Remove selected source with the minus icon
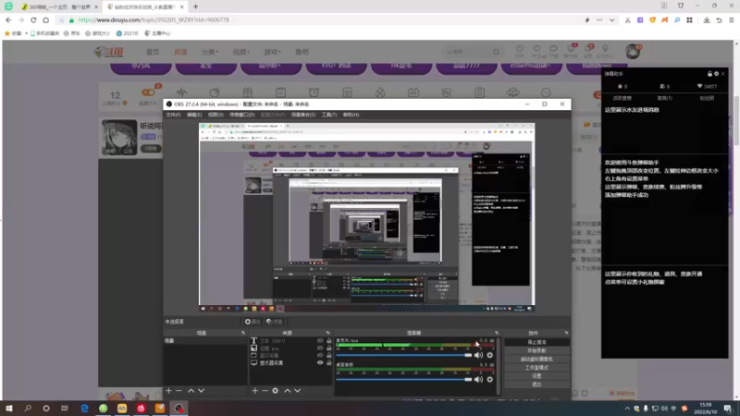The image size is (740, 416). coord(265,390)
